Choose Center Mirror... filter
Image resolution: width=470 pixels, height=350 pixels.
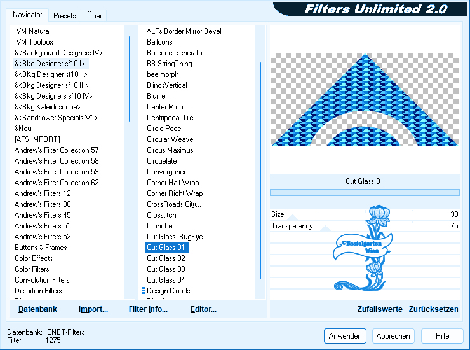pos(168,107)
